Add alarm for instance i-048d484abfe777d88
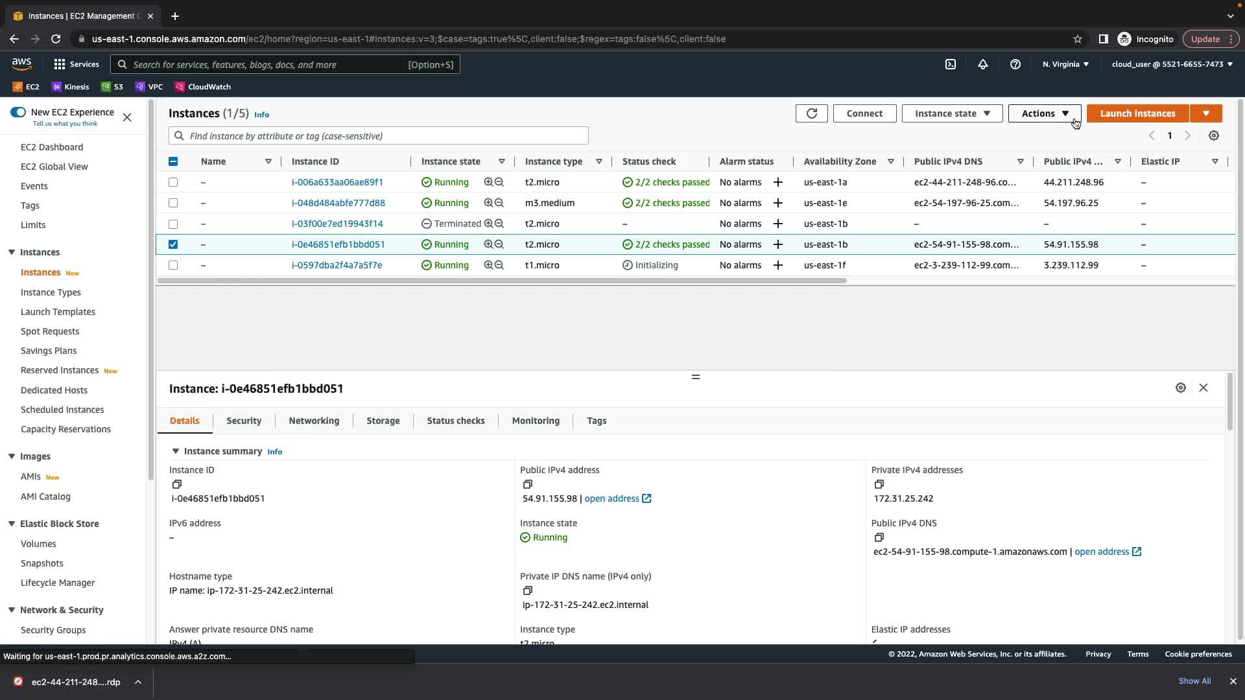This screenshot has width=1245, height=700. pos(777,203)
